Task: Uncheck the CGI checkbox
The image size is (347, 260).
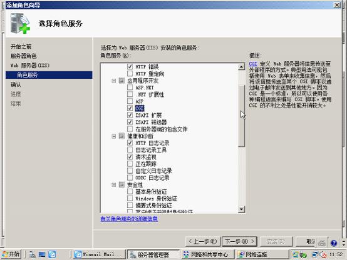Action: click(130, 108)
